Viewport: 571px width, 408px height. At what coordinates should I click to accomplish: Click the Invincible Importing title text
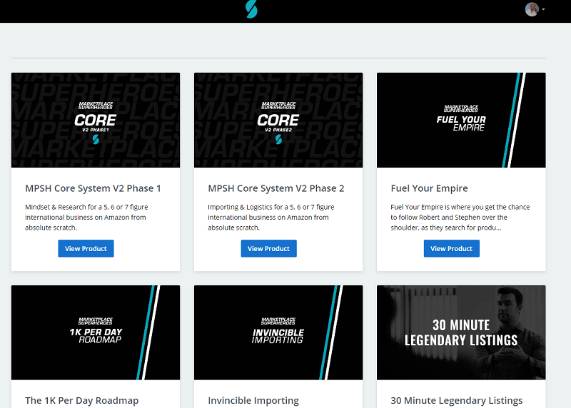253,400
